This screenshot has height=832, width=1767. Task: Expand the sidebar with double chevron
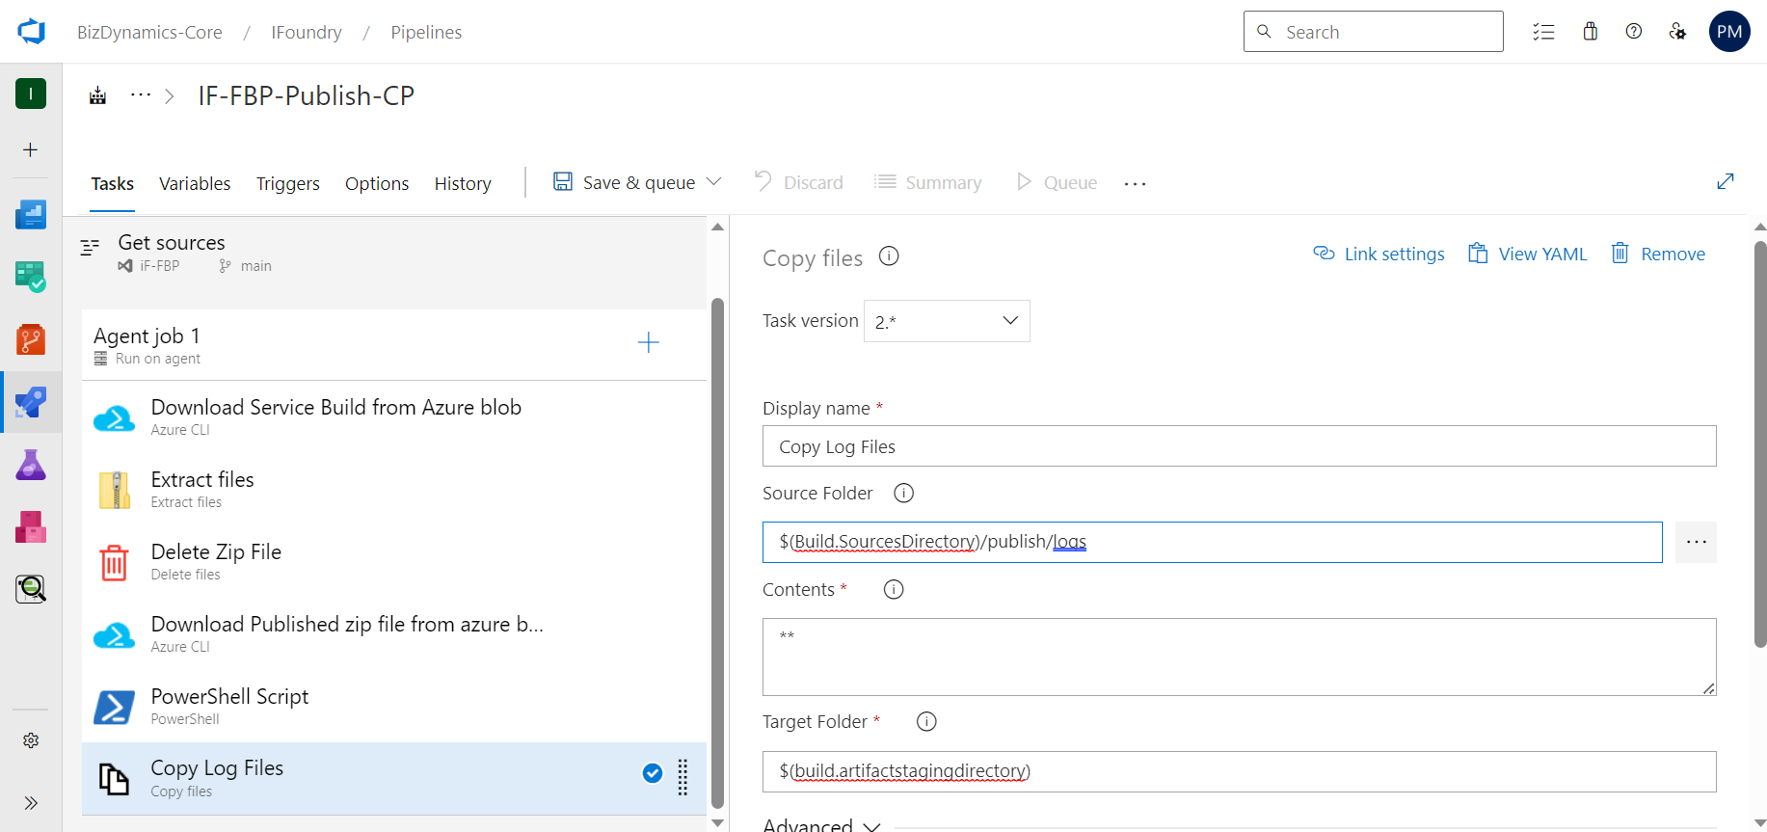31,803
